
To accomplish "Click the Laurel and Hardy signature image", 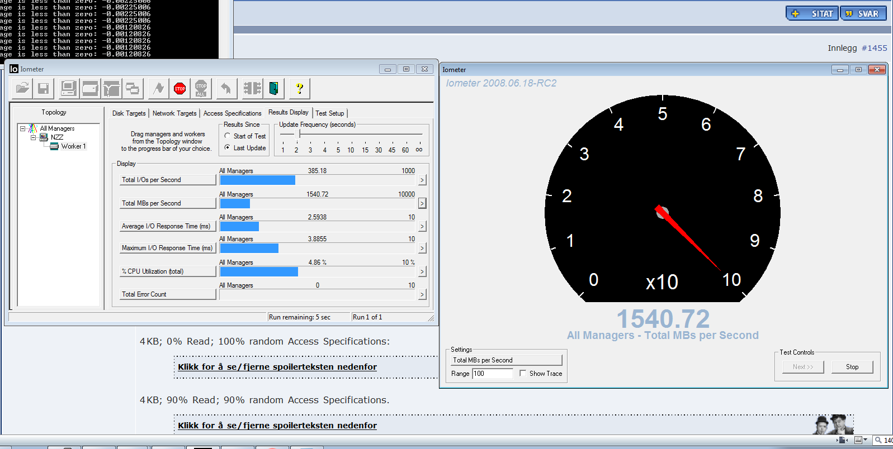I will coord(832,424).
